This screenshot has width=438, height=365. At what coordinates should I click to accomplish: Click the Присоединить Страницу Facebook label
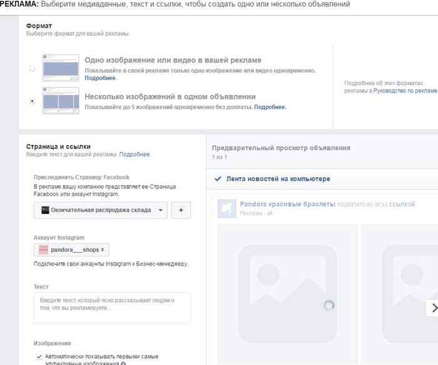tap(81, 177)
